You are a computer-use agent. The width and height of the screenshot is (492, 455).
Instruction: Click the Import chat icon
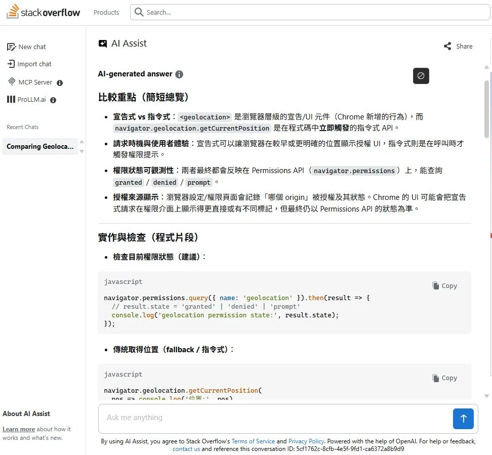11,64
